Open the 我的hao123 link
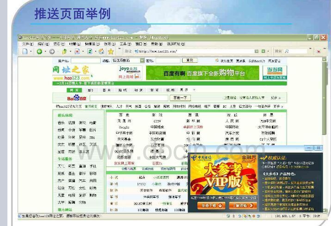Viewport: 331px width, 226px height. (257, 61)
